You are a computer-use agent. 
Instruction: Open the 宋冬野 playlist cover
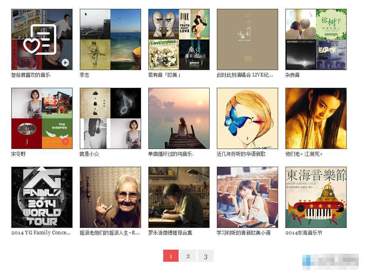(x=42, y=118)
